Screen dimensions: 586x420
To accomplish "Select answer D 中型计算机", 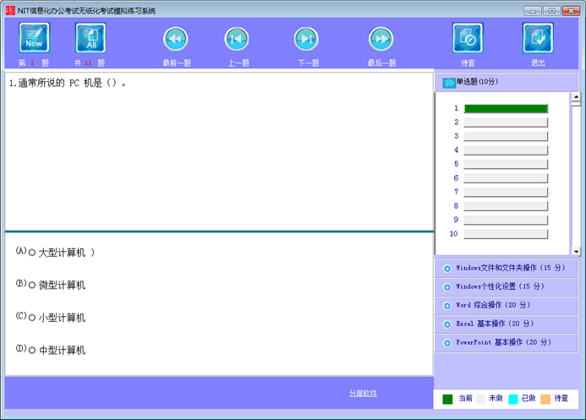I will click(x=32, y=350).
